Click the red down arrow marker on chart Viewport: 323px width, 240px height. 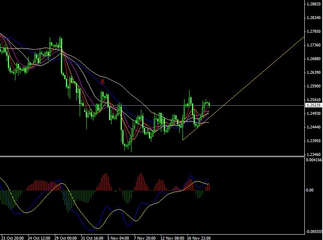click(102, 82)
